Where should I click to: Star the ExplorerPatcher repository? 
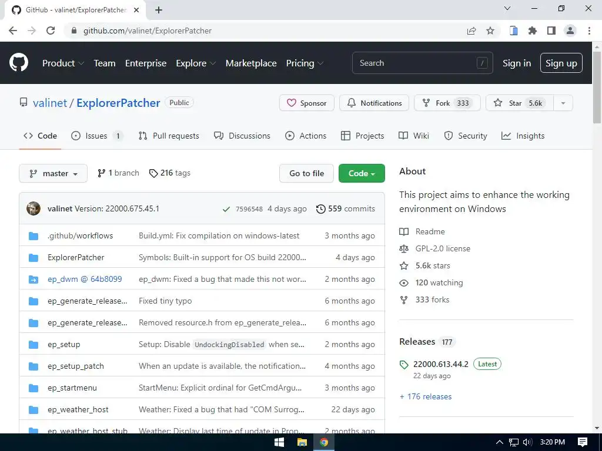520,103
